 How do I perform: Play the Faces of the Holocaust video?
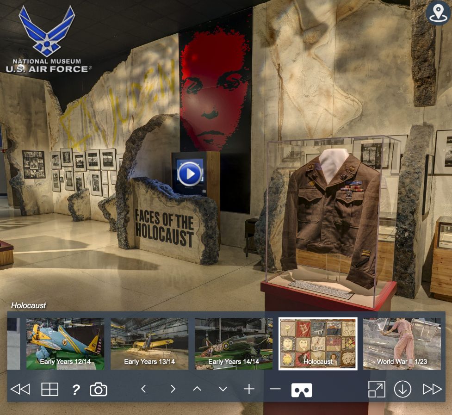tap(189, 174)
